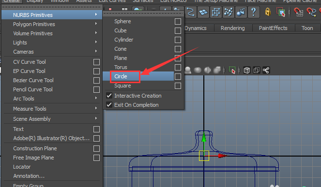Open Circle option box

[x=178, y=77]
